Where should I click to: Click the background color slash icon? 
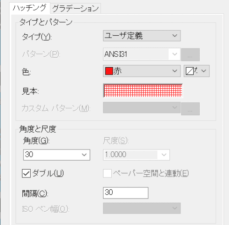190,71
